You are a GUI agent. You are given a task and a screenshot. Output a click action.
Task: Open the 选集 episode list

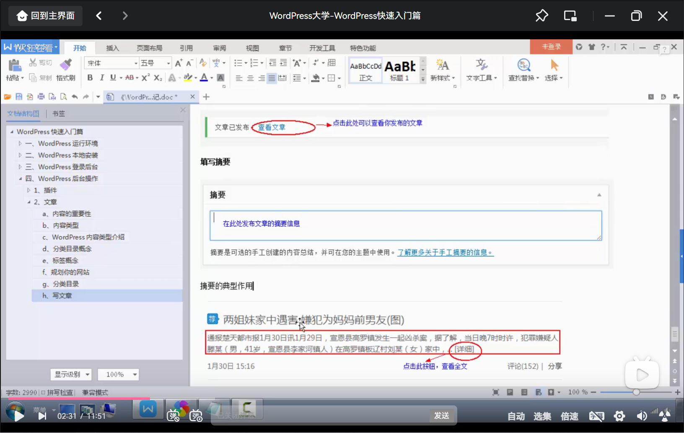(x=542, y=416)
